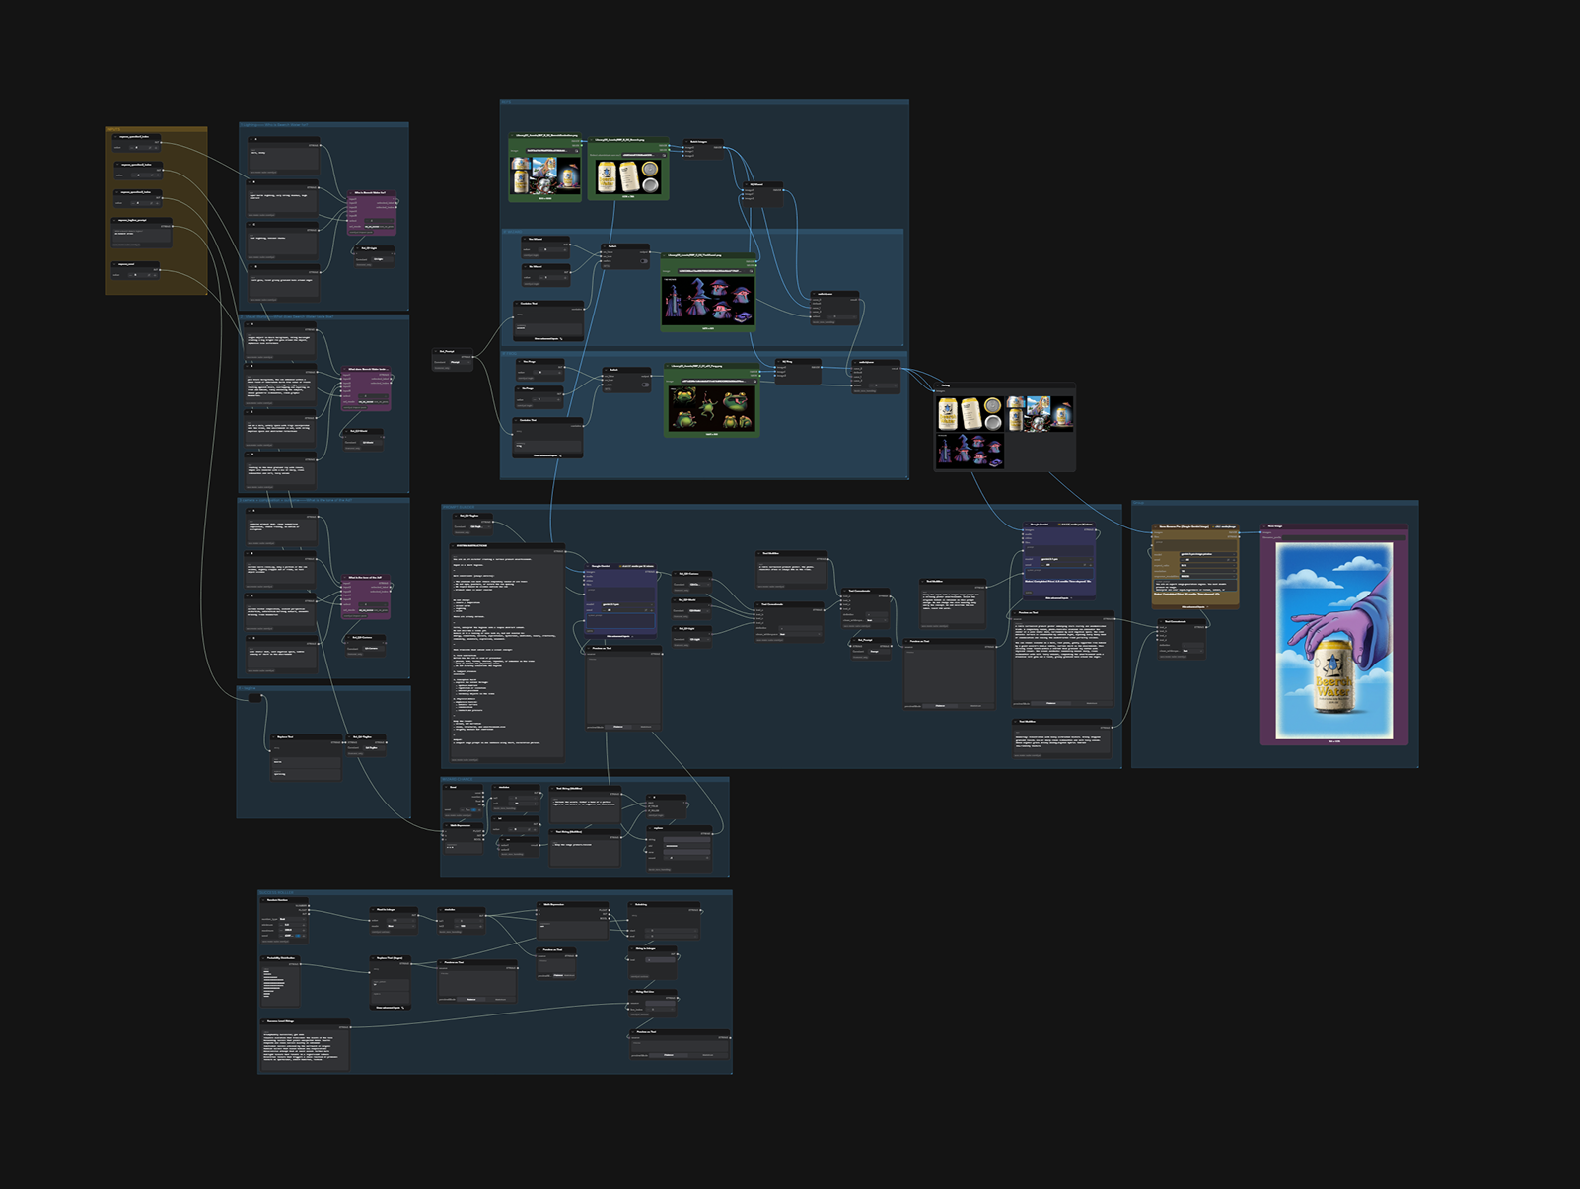Click the beer can sheet reference image
Viewport: 1580px width, 1189px height.
tap(628, 175)
